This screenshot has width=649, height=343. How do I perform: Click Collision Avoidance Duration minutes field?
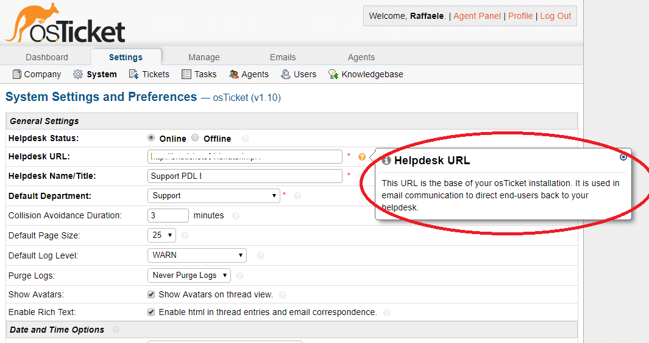coord(168,215)
